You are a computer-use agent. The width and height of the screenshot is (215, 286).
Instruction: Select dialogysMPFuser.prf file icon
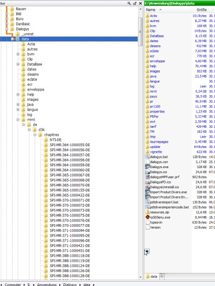click(148, 177)
